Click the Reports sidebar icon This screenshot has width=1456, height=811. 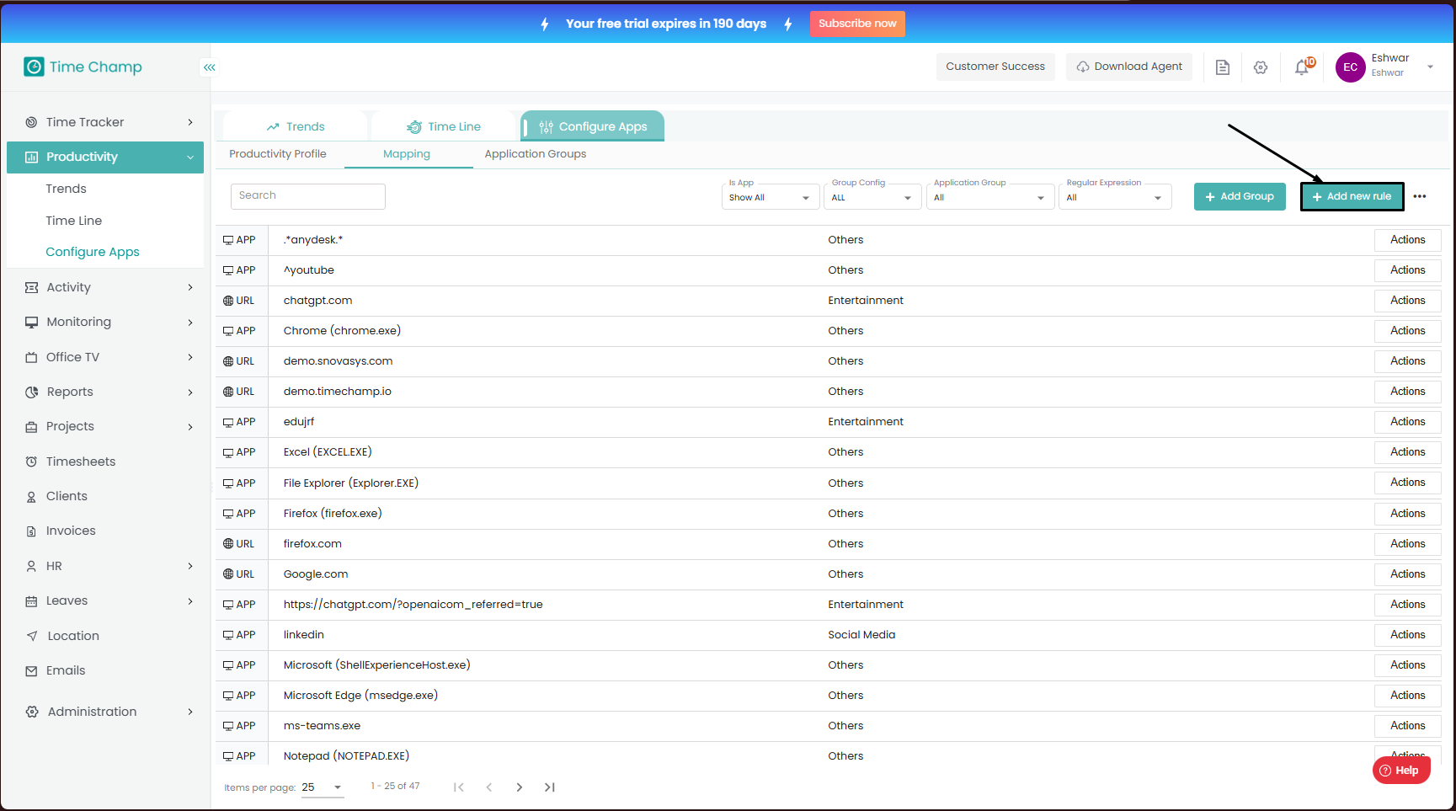31,392
